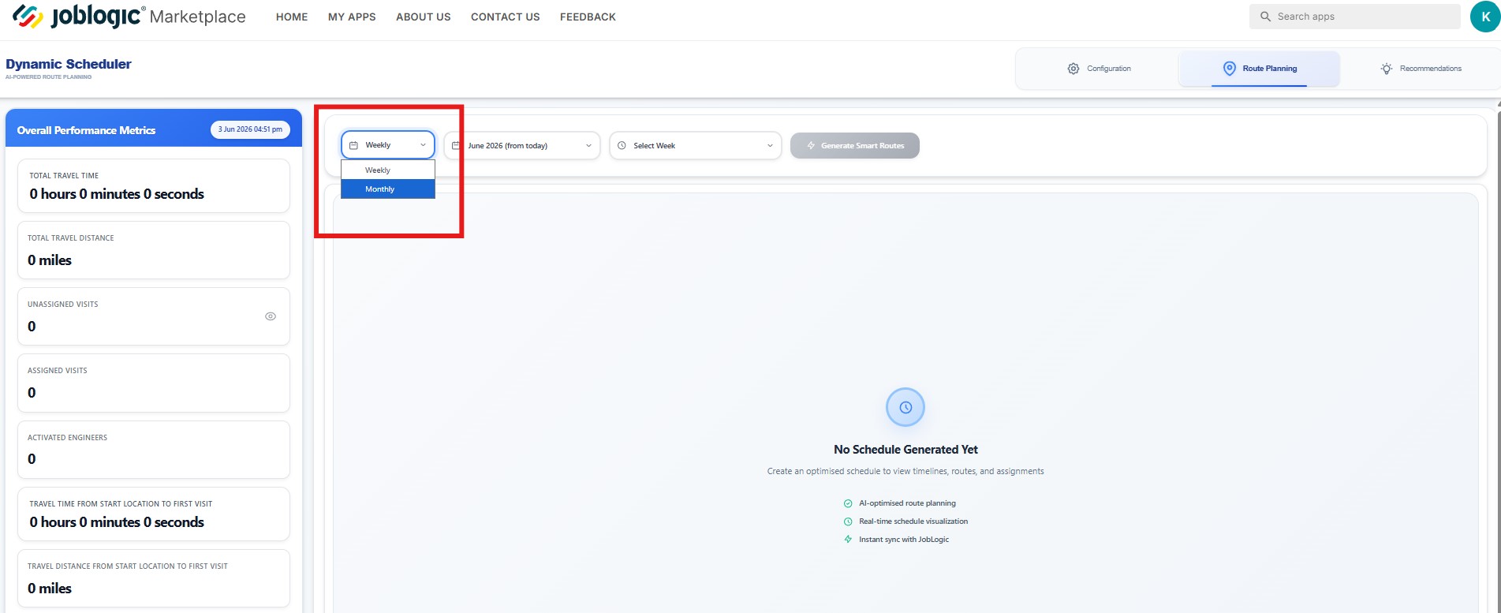The image size is (1501, 613).
Task: Go to HOME in navigation bar
Action: pos(292,17)
